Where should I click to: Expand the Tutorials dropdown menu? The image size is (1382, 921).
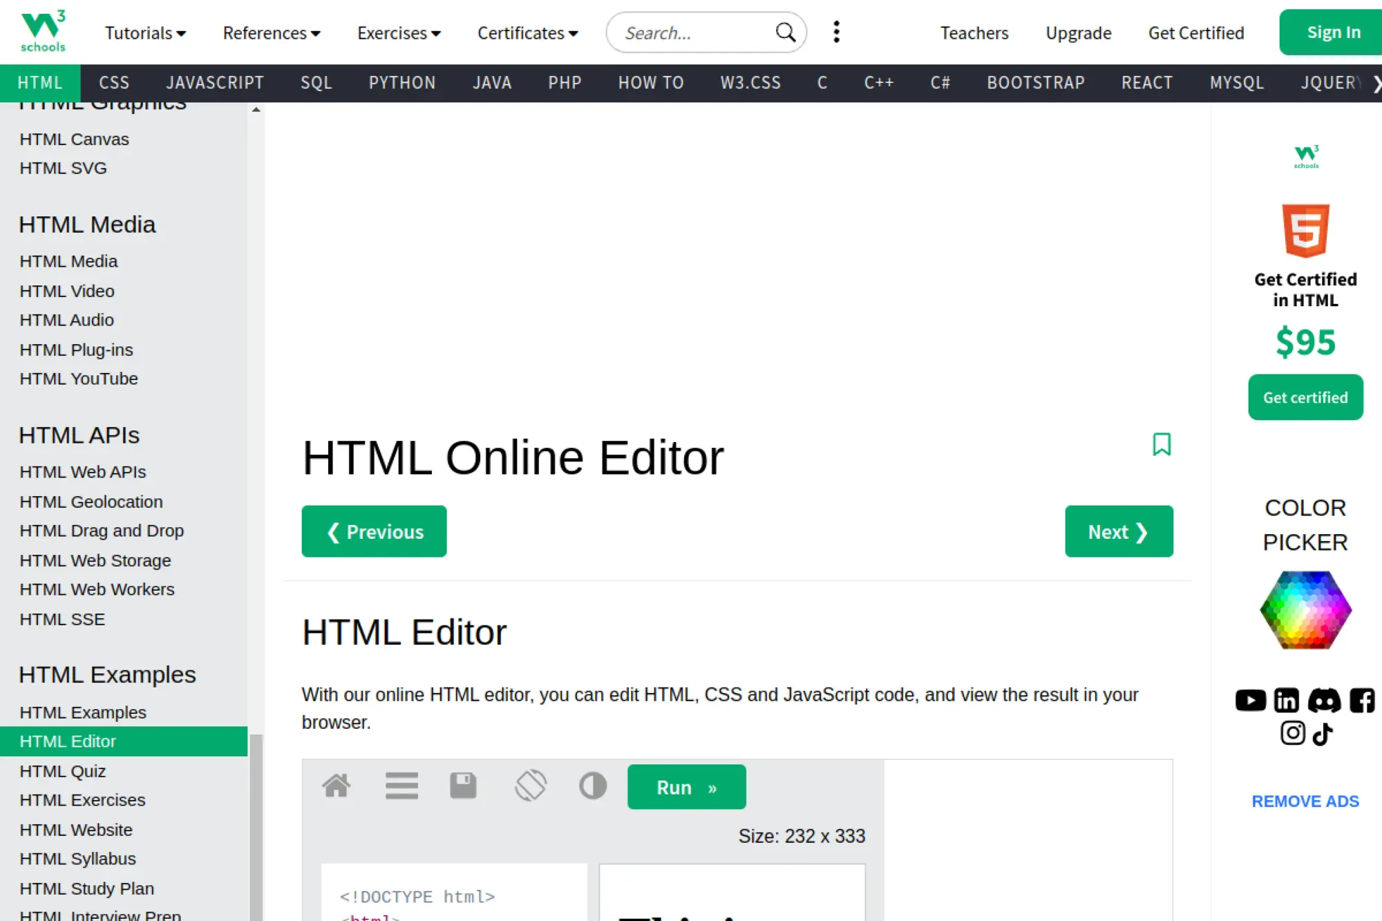[x=145, y=32]
